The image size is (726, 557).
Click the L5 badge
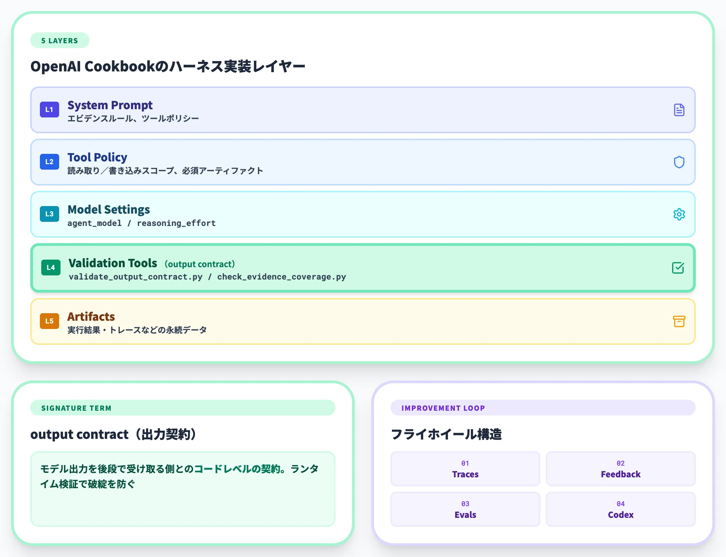click(49, 321)
